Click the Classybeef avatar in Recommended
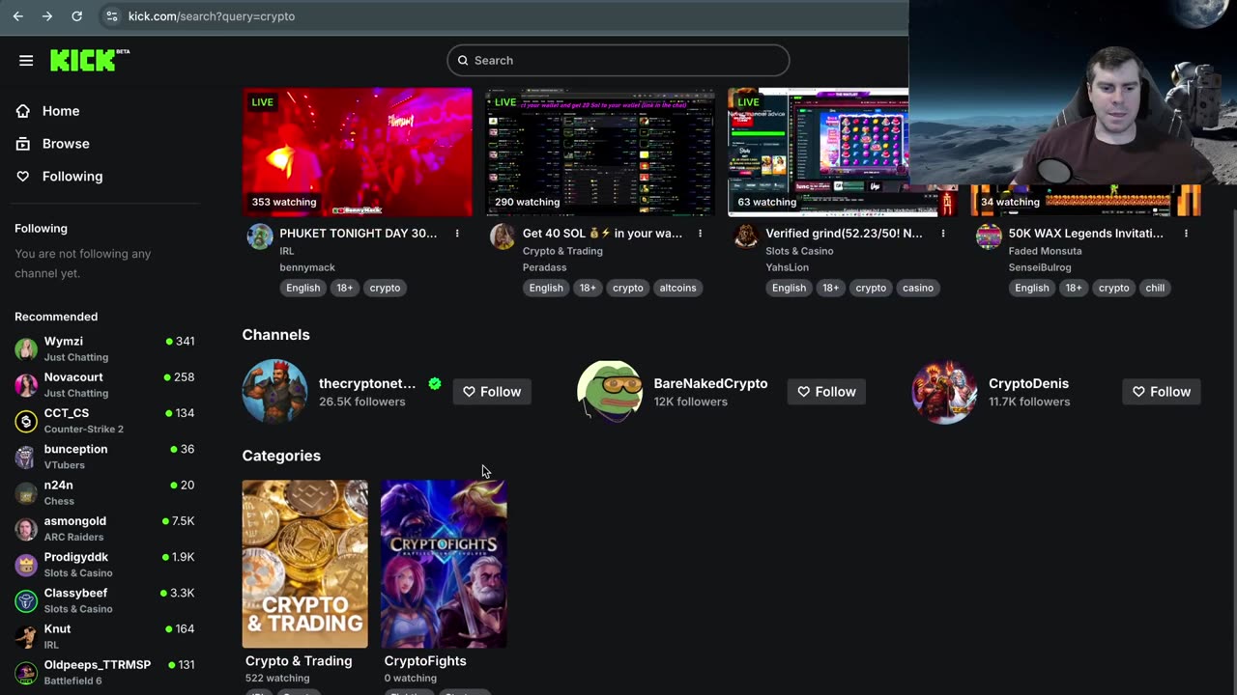Screen dimensions: 1237x695 (26, 600)
